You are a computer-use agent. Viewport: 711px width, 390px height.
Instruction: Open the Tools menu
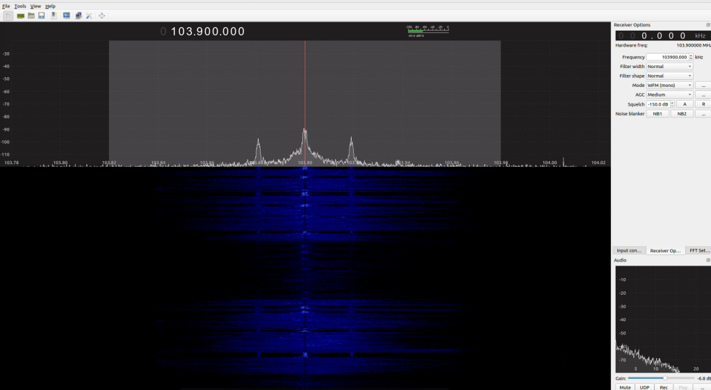point(20,6)
